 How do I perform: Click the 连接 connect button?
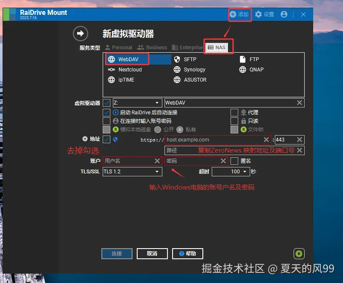(117, 254)
